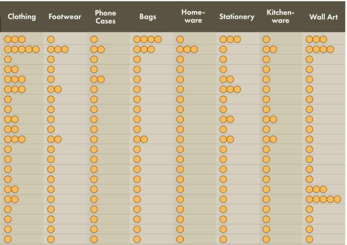
Task: Click the Kitchen-ware column header
Action: pos(280,16)
